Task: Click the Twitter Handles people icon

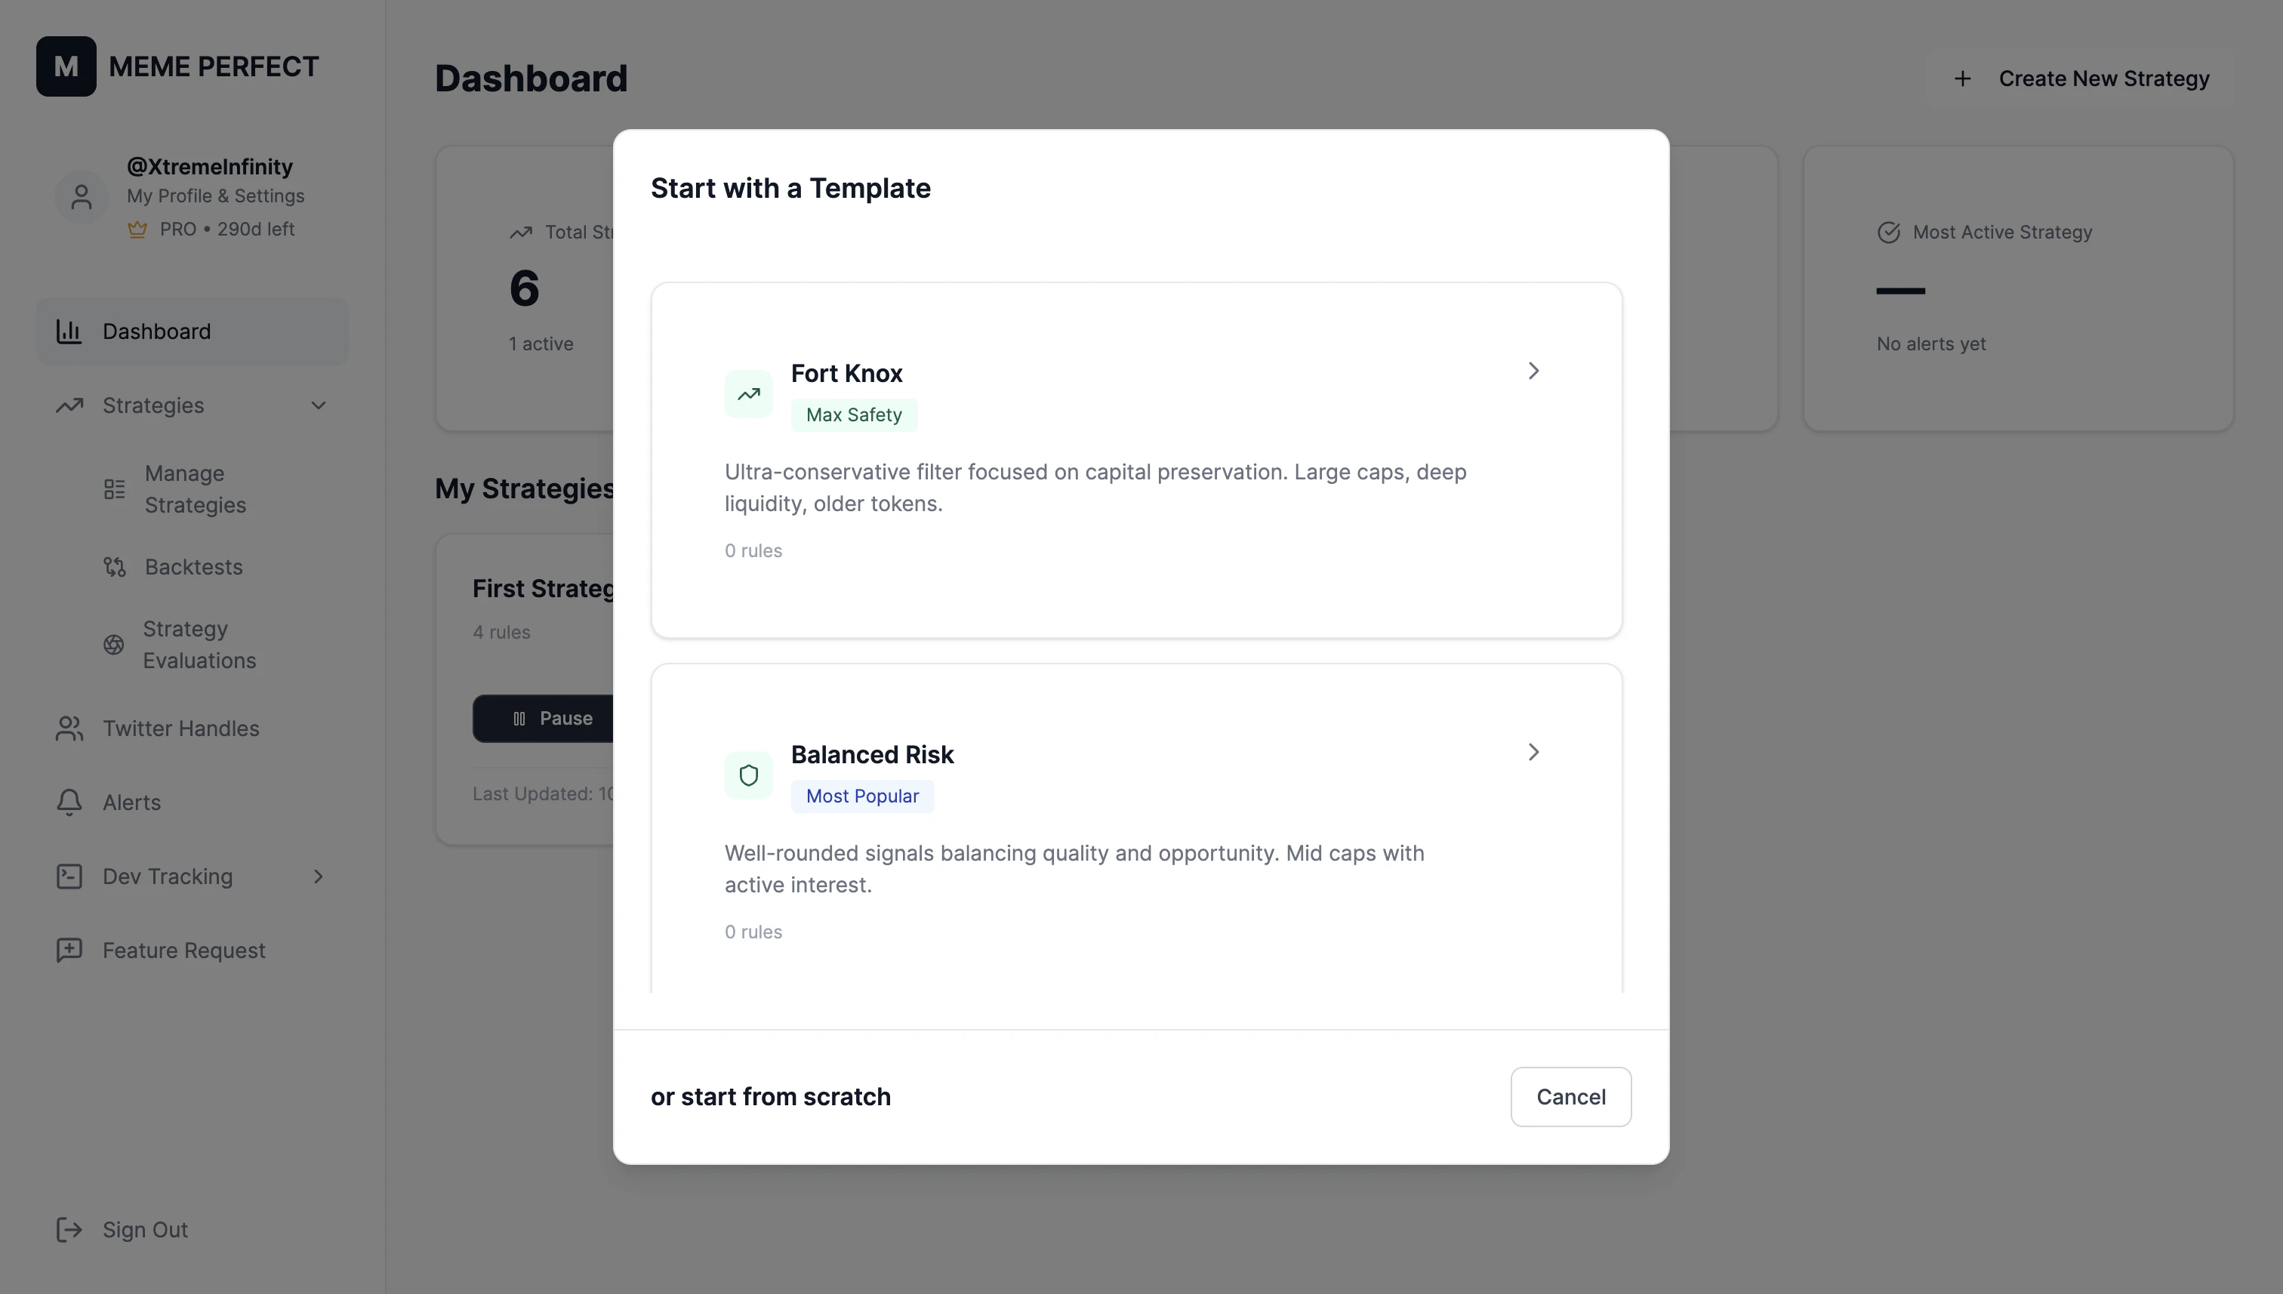Action: (69, 729)
